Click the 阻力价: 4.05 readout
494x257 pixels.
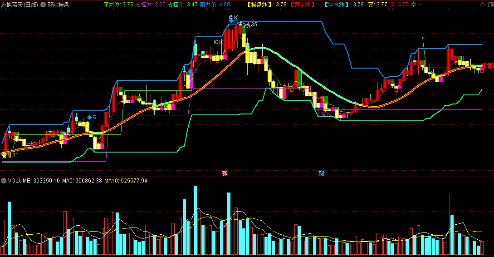(215, 5)
